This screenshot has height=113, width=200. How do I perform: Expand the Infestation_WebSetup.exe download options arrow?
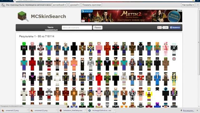point(86,110)
